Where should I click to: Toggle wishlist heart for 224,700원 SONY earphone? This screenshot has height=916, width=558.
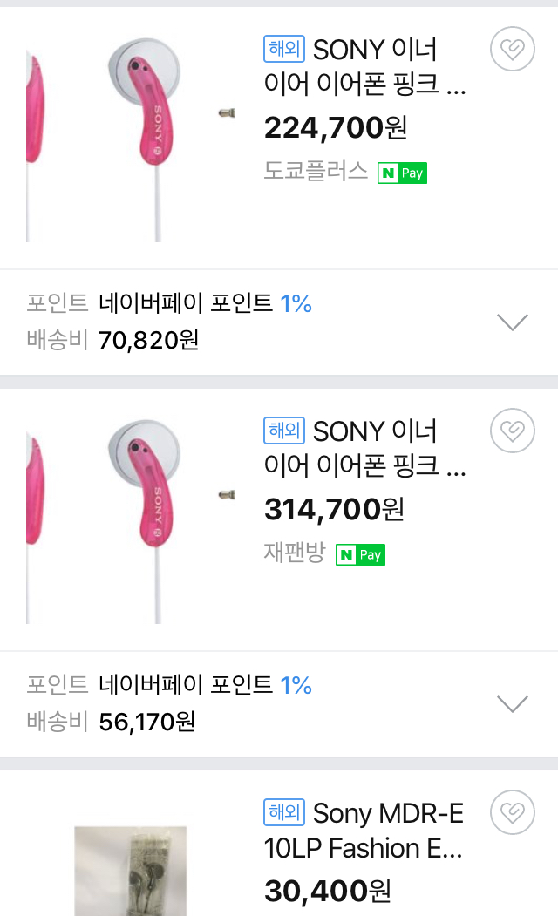[x=513, y=50]
